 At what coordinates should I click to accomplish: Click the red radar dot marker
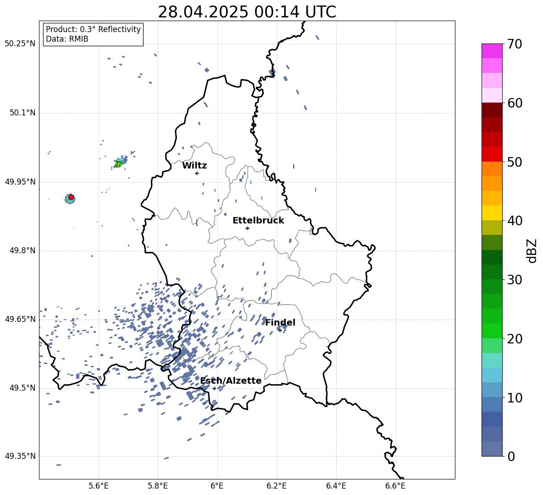[x=71, y=197]
